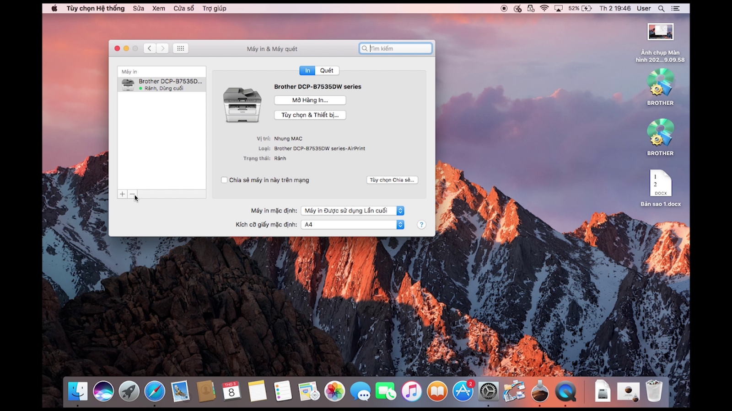Open the 'Kích cỡ giấy mặc định' dropdown
Viewport: 732px width, 411px height.
pyautogui.click(x=352, y=224)
